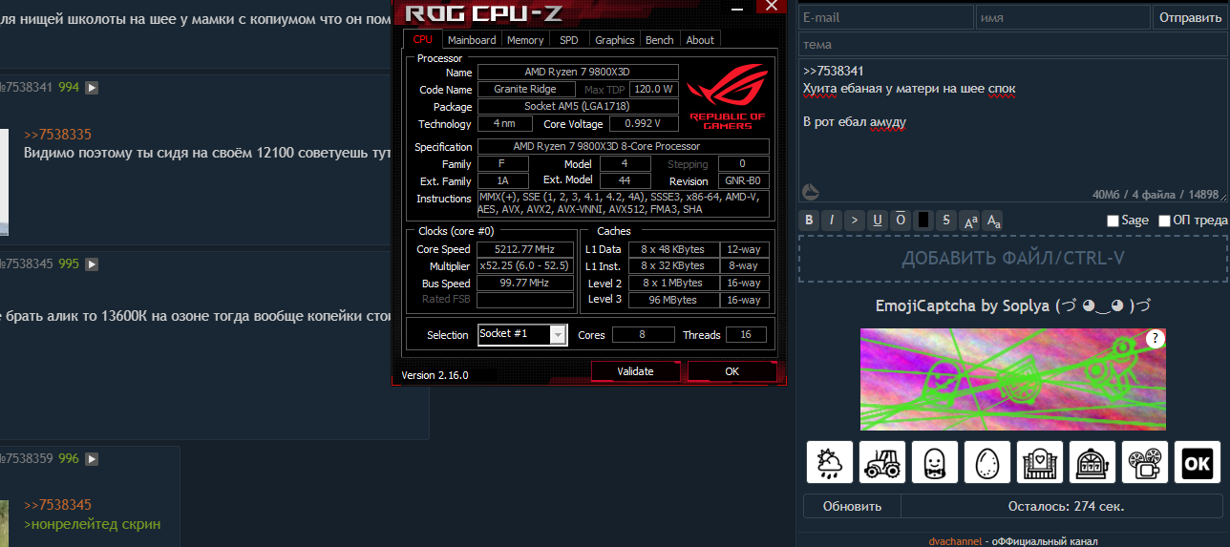The height and width of the screenshot is (547, 1230).
Task: Click the sticker icon in the message box
Action: [810, 192]
